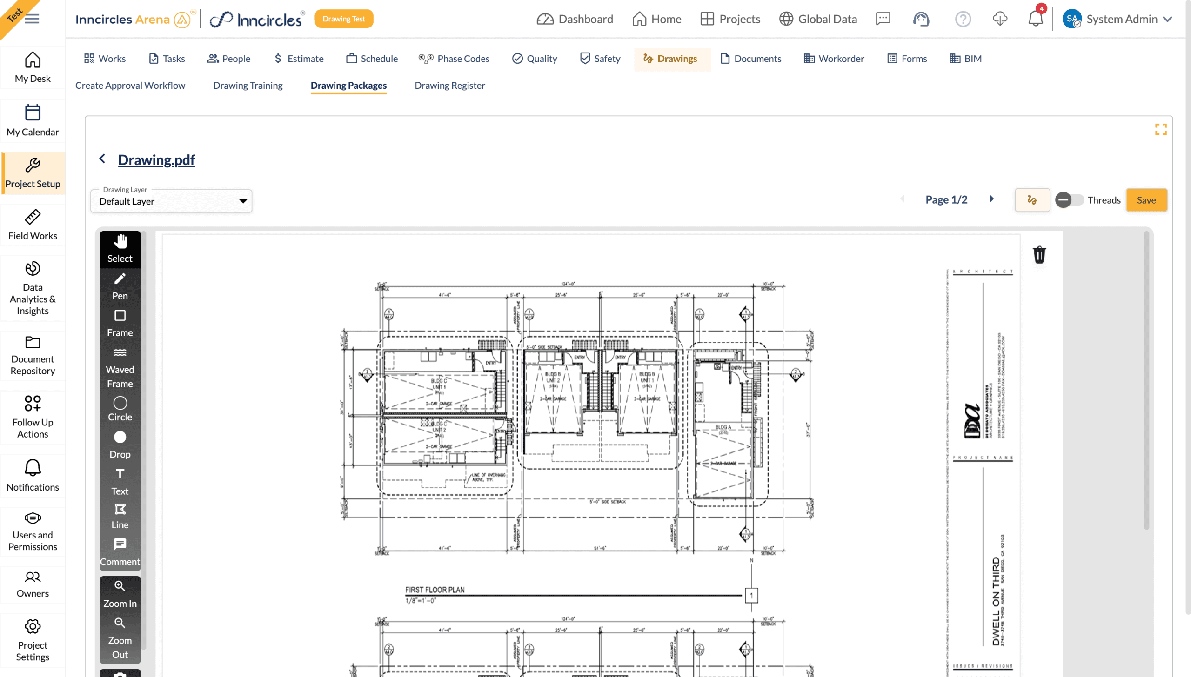Image resolution: width=1191 pixels, height=677 pixels.
Task: Delete using the trash can icon
Action: point(1039,255)
